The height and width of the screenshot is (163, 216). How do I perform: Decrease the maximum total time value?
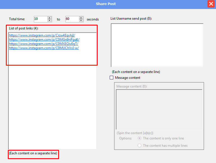click(x=81, y=20)
